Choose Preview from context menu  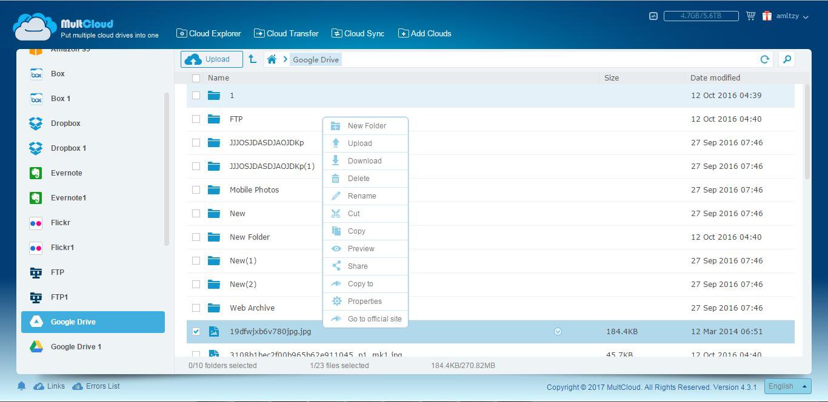click(x=366, y=249)
